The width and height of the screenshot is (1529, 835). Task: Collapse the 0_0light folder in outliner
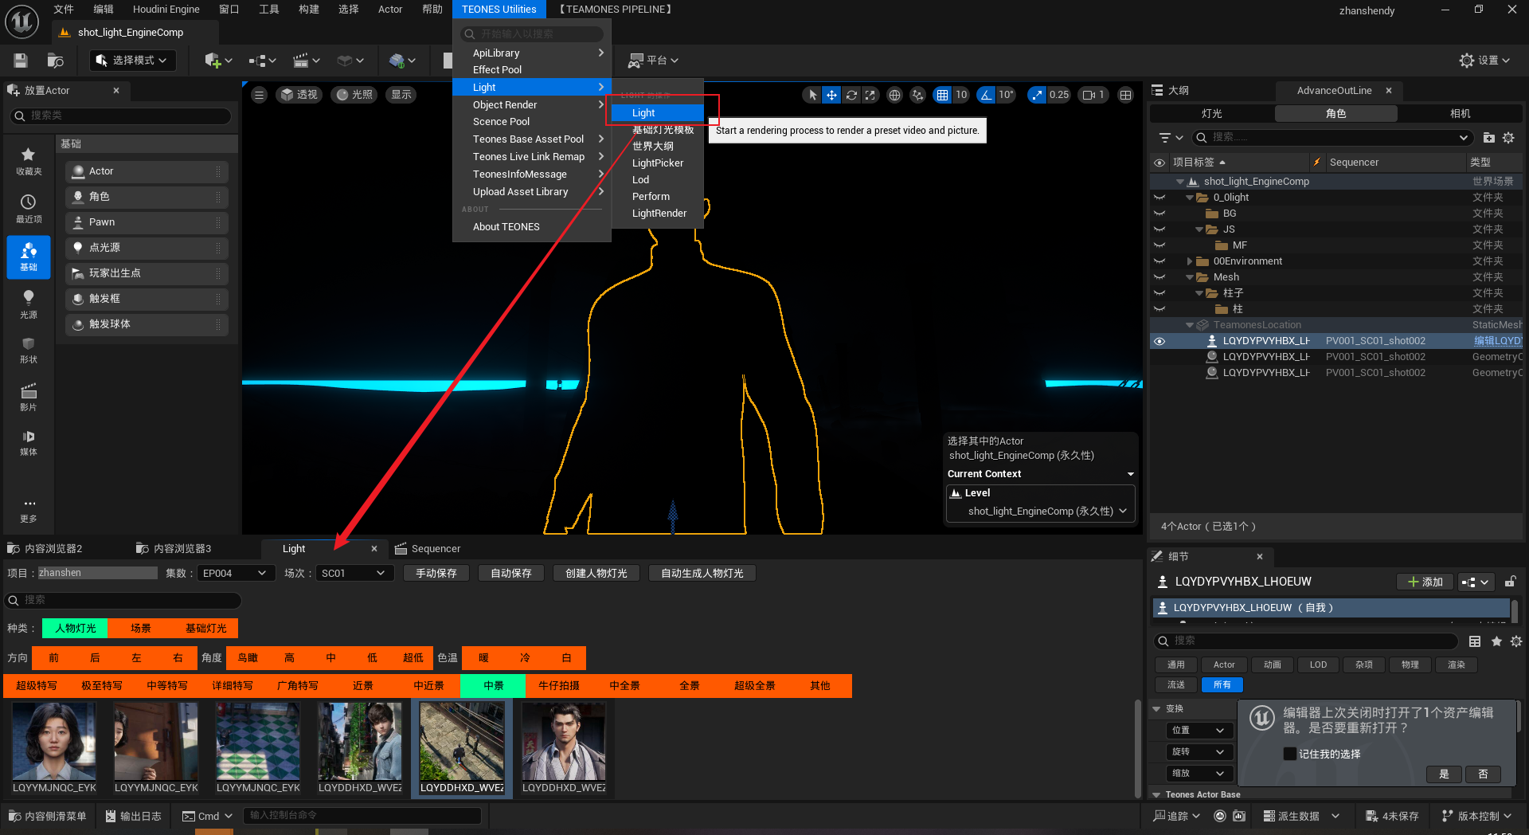[x=1190, y=198]
